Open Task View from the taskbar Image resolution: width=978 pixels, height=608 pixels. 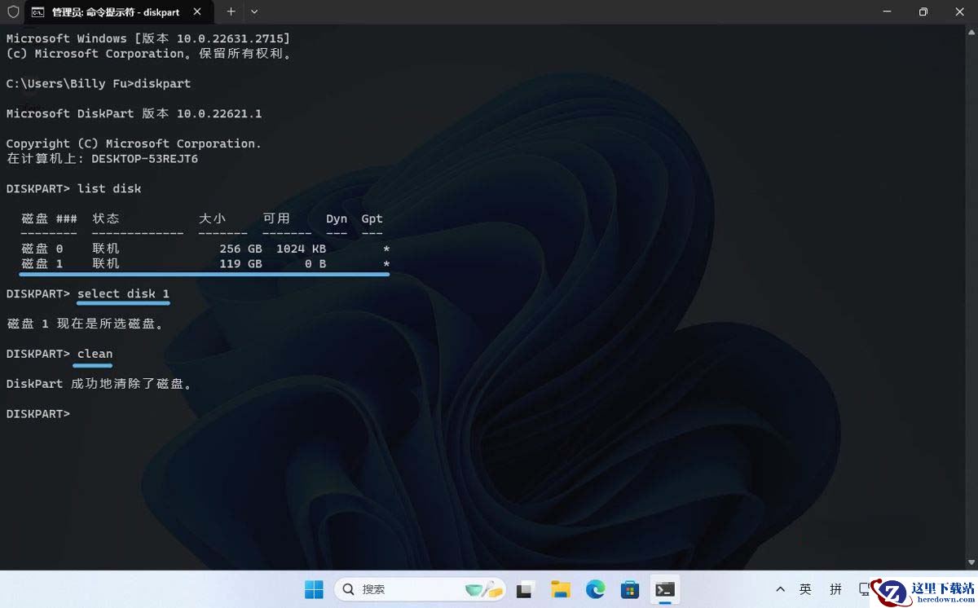click(x=526, y=589)
